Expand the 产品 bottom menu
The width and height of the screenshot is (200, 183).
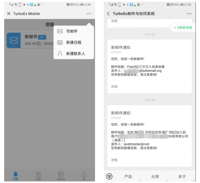(128, 176)
